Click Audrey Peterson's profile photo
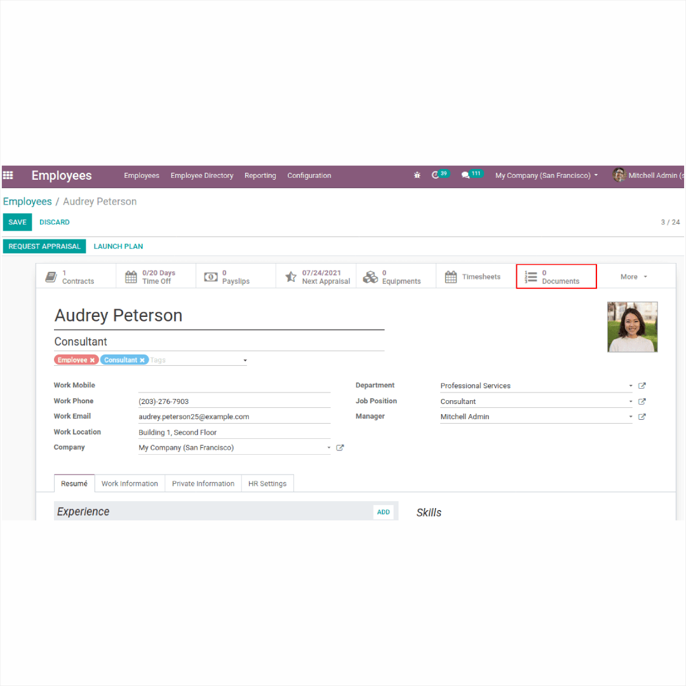 click(x=633, y=326)
